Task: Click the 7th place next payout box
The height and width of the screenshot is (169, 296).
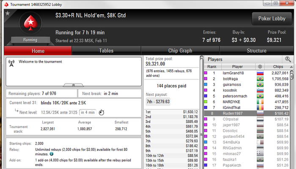Action: tap(158, 102)
